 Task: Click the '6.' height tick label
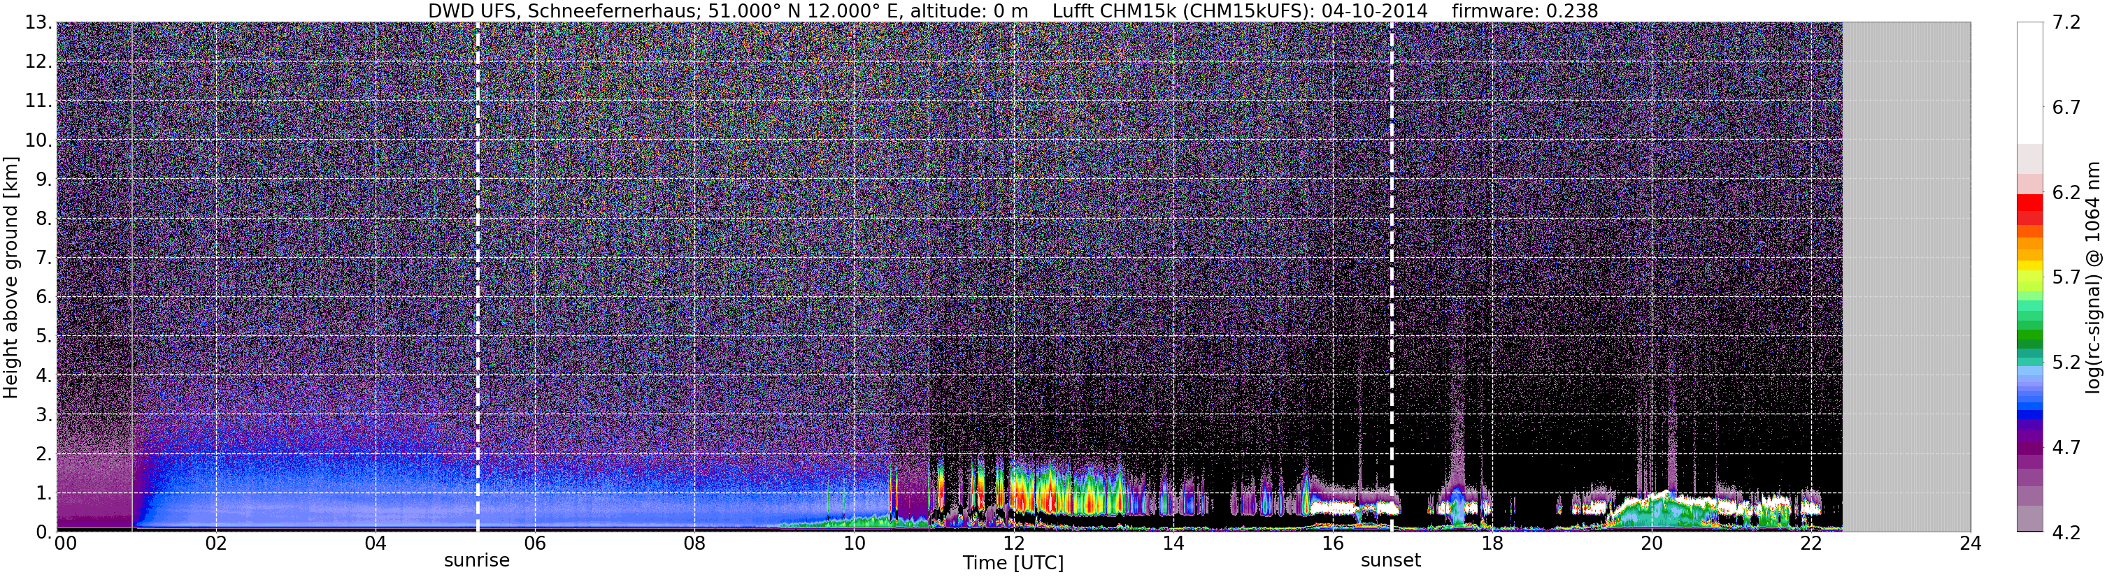coord(44,297)
